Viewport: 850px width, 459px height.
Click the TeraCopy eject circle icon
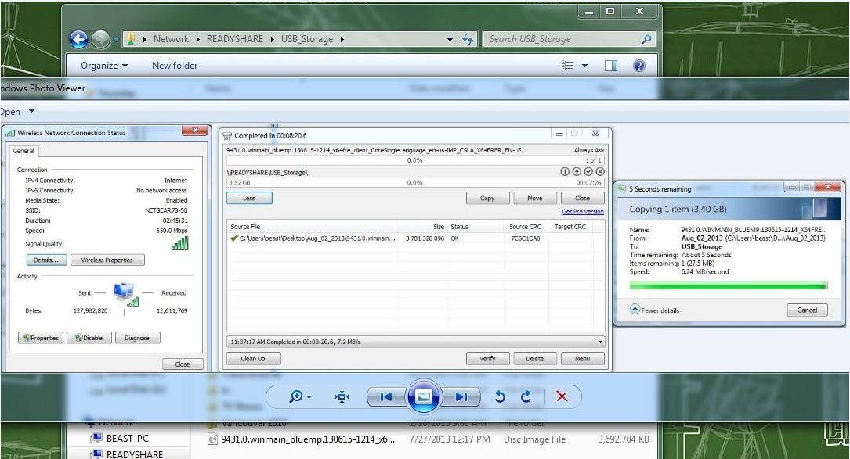(577, 171)
